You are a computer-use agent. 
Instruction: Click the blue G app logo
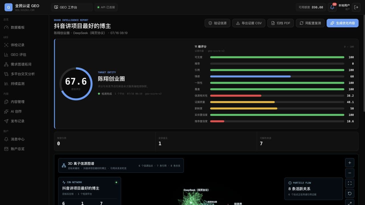[x=9, y=7]
